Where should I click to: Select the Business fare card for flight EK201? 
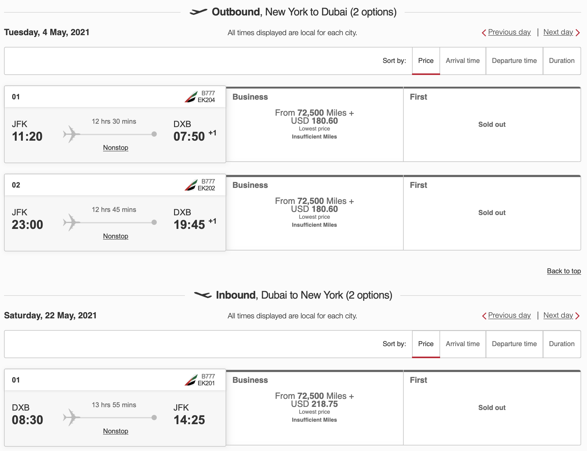coord(314,407)
